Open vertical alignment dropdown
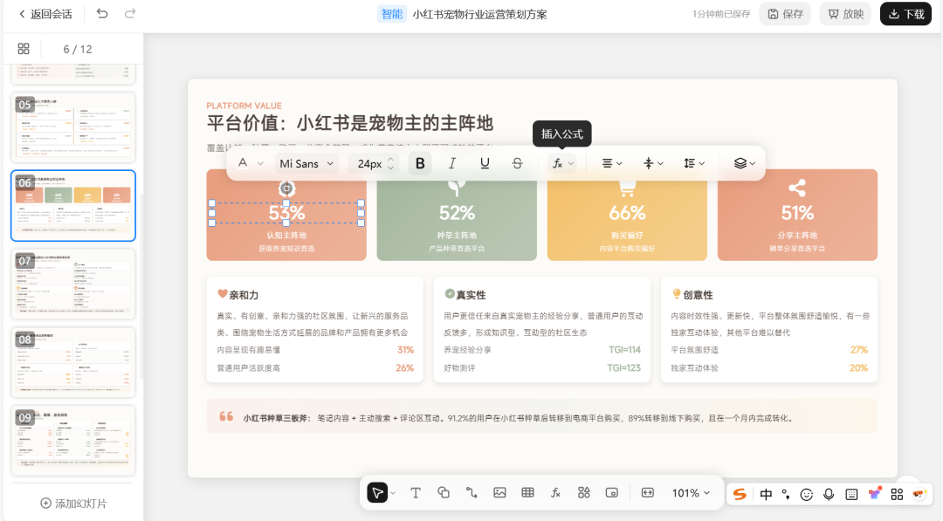Image resolution: width=943 pixels, height=521 pixels. [x=653, y=163]
